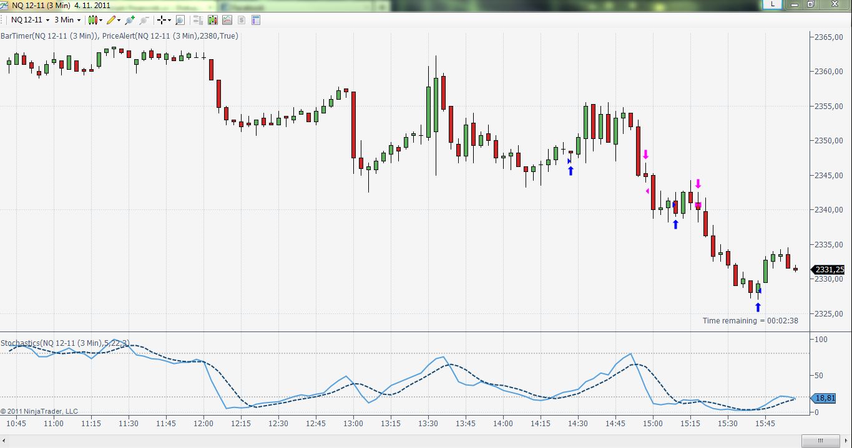This screenshot has width=852, height=448.
Task: Click the 13:30 time axis label
Action: click(x=428, y=424)
